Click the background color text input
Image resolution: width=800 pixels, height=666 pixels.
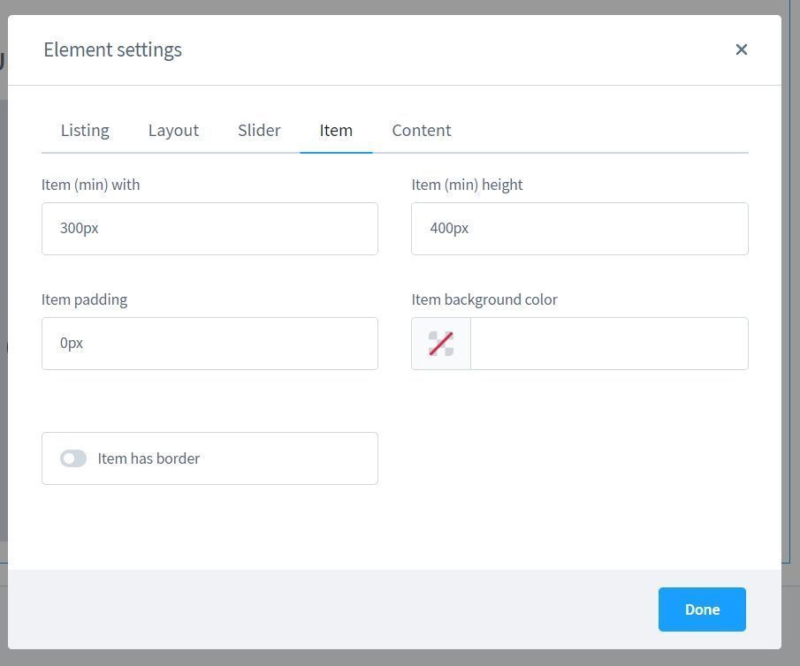click(x=609, y=344)
